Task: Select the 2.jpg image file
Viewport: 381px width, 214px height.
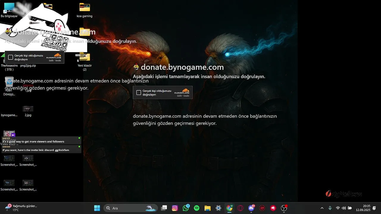Action: point(28,111)
